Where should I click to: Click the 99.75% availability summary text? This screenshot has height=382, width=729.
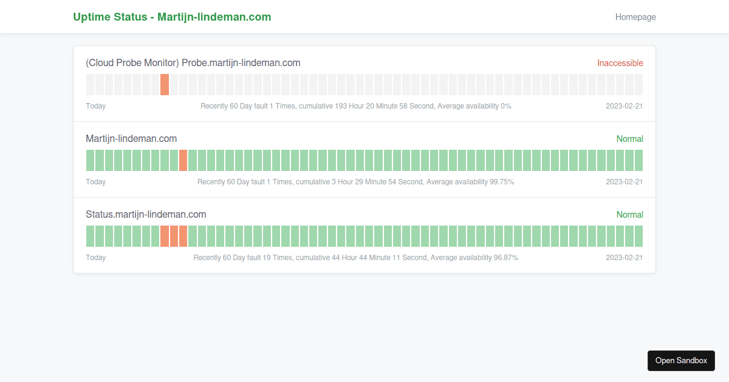click(355, 181)
